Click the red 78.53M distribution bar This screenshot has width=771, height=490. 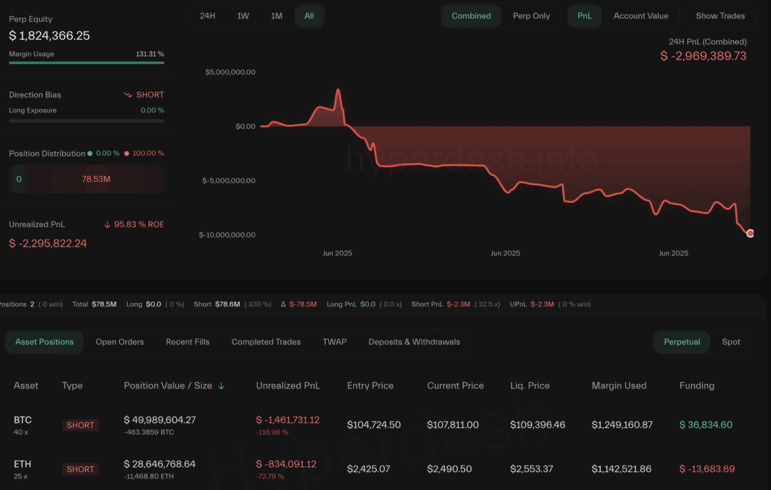[x=96, y=179]
